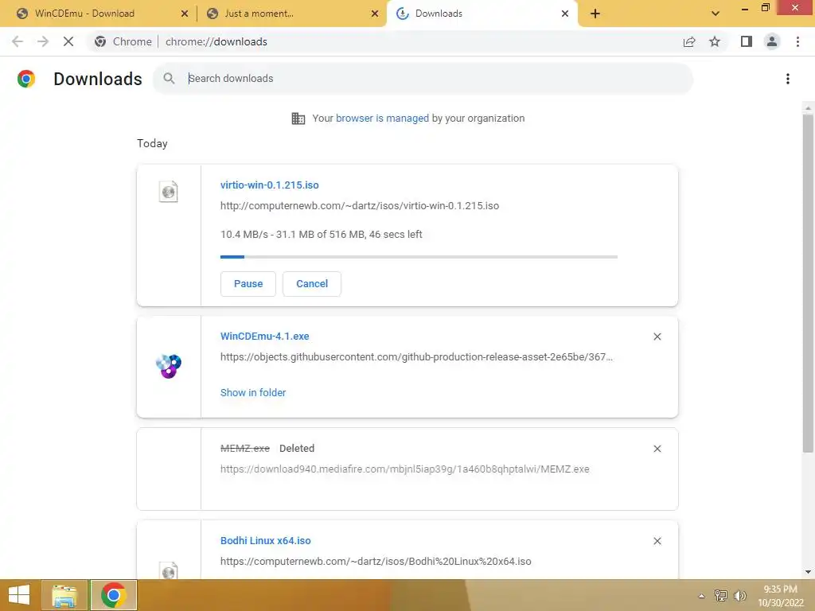Screen dimensions: 815x611
Task: Open virtio-win-0.1.215.iso file link
Action: click(269, 185)
